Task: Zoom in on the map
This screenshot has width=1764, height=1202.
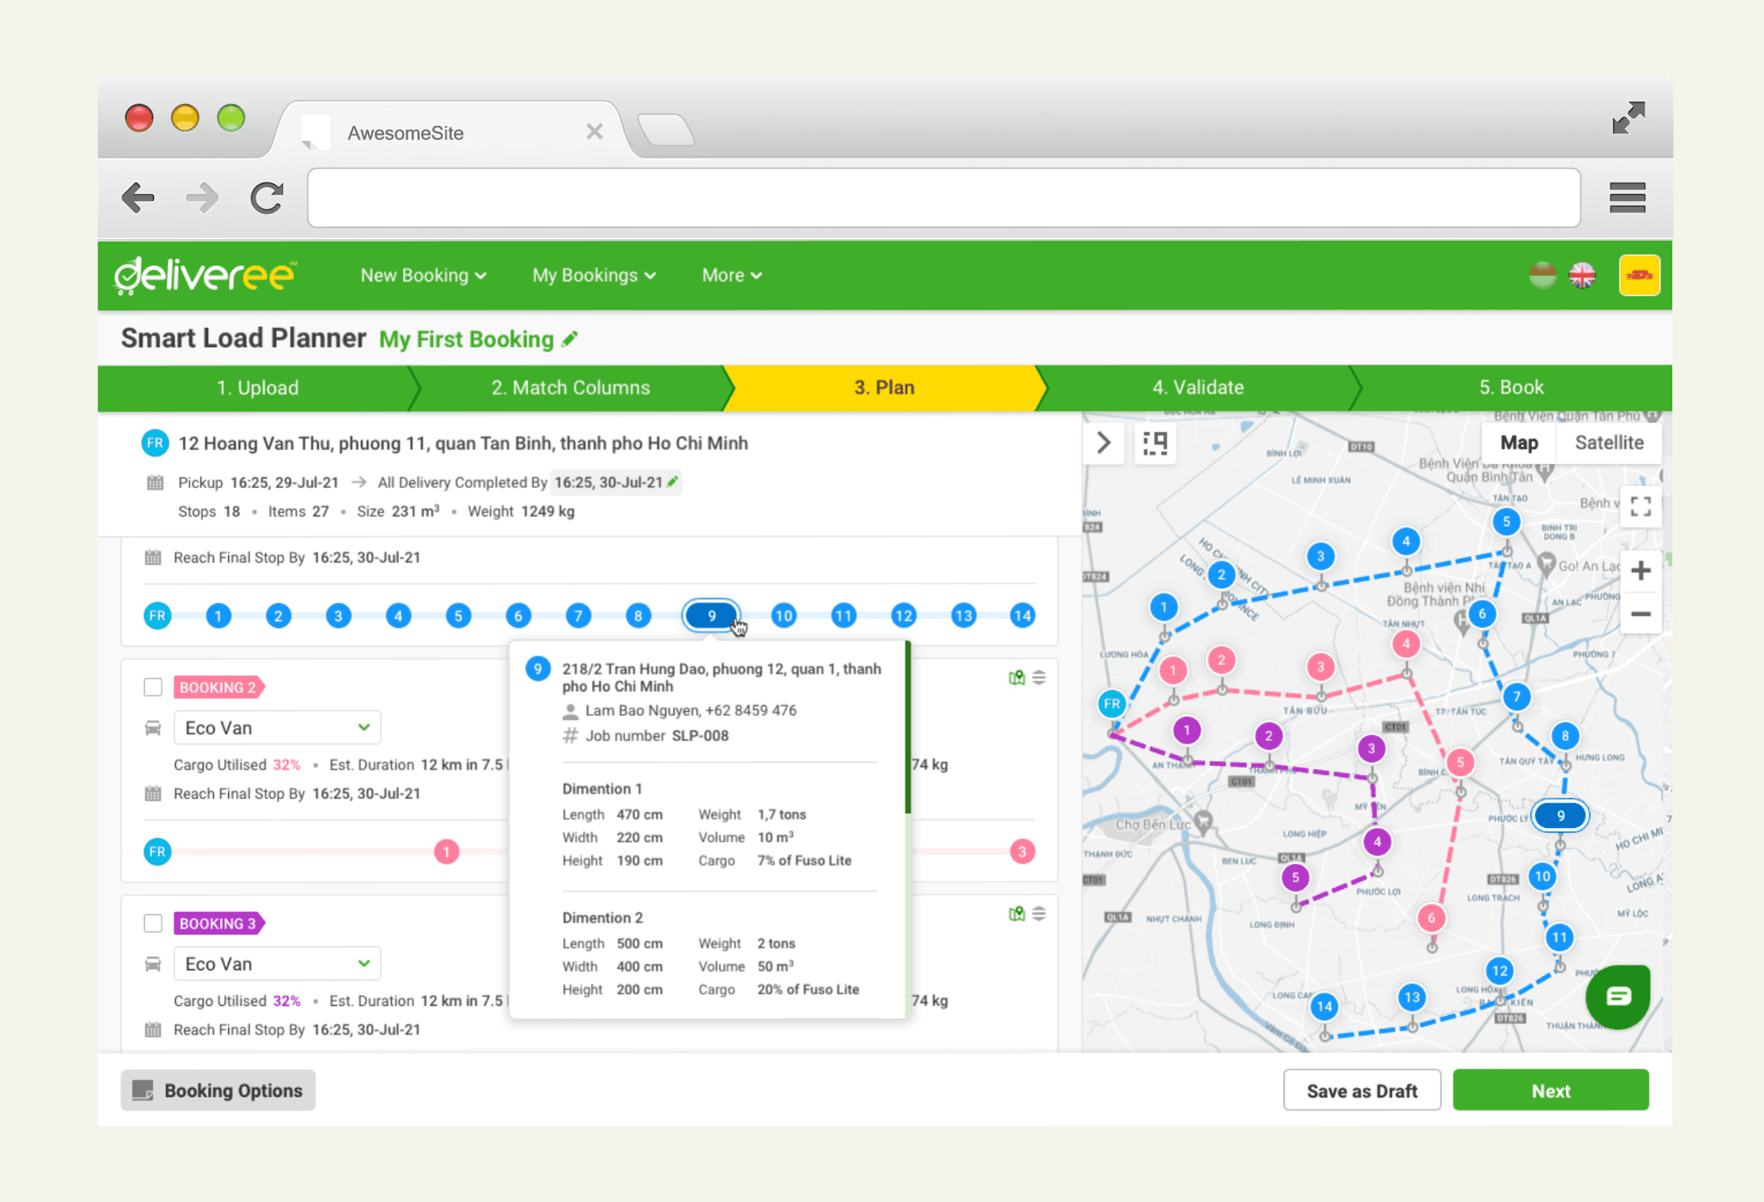Action: [x=1640, y=571]
